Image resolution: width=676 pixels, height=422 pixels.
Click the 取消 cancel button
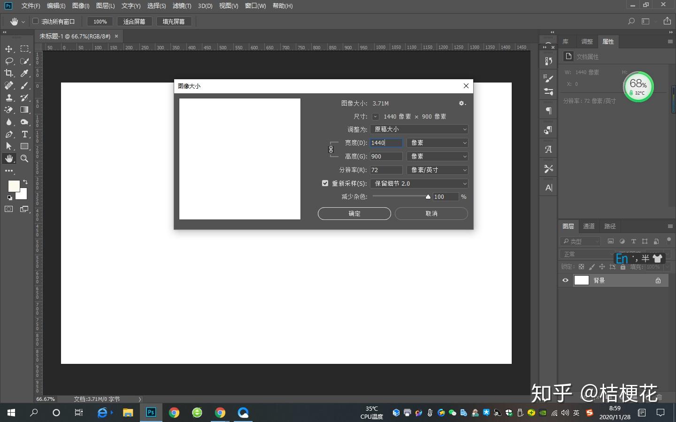click(431, 213)
